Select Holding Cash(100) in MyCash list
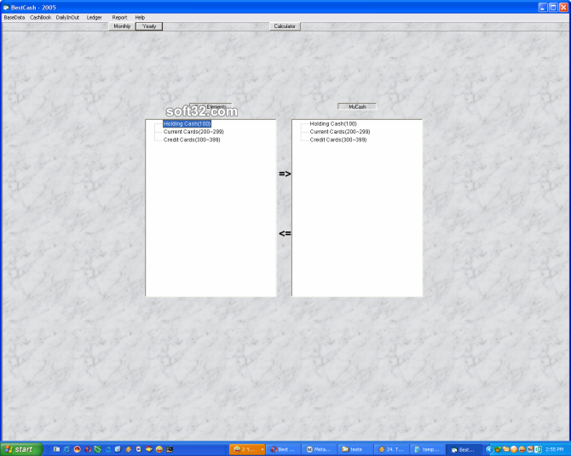The image size is (571, 456). click(333, 123)
